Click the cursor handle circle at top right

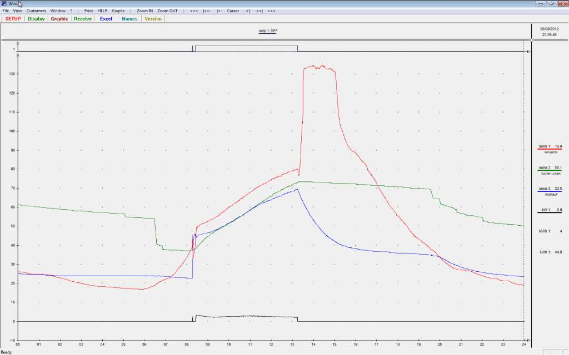(532, 40)
